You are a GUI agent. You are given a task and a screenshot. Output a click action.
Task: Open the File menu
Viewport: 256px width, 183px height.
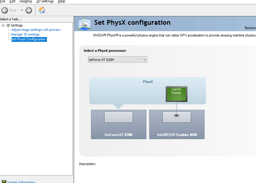(x=3, y=1)
